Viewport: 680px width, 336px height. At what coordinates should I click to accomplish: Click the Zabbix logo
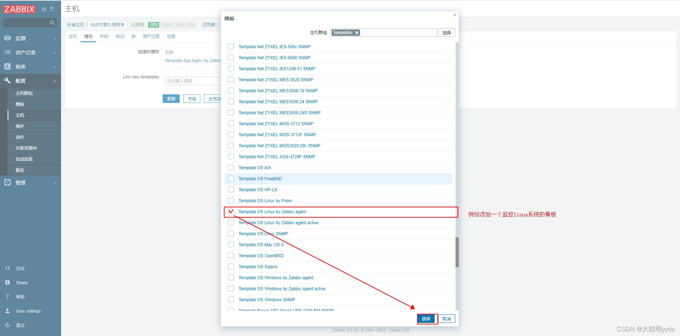click(x=19, y=9)
